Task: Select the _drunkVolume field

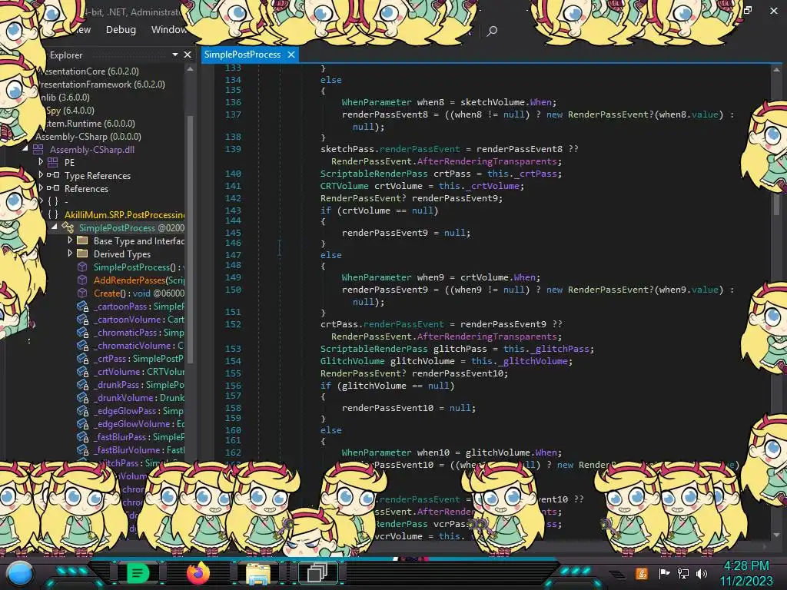Action: pyautogui.click(x=139, y=397)
